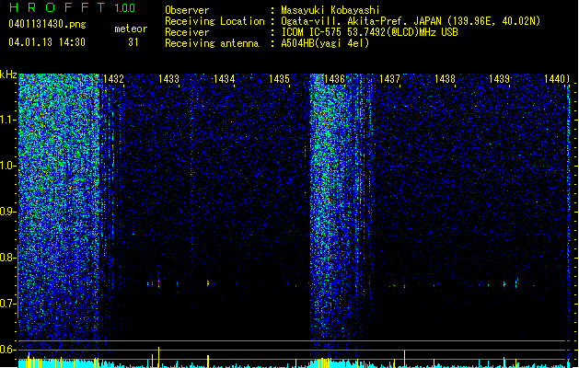Image resolution: width=579 pixels, height=368 pixels.
Task: Click the 0.8 frequency axis label
Action: (x=7, y=258)
